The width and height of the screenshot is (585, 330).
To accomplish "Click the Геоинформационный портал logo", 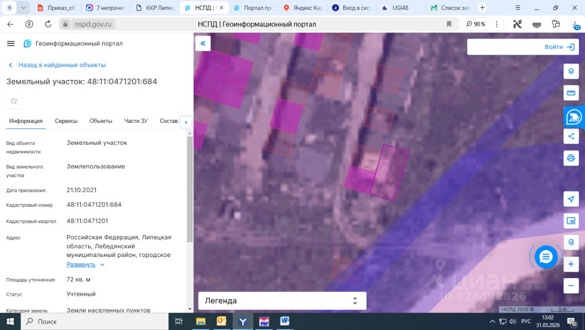I will (x=73, y=43).
